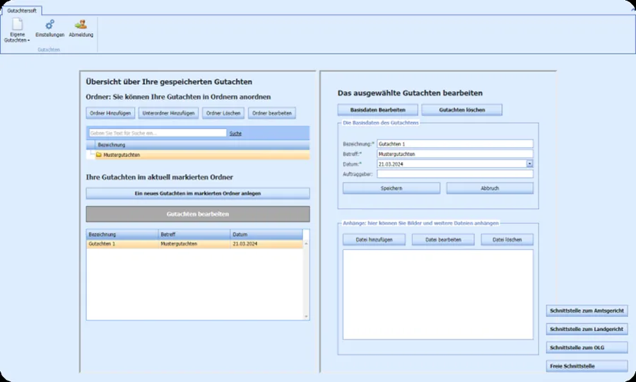Click the Gutachten list scrollbar down arrow
Screen dimensions: 636x382
tap(306, 316)
